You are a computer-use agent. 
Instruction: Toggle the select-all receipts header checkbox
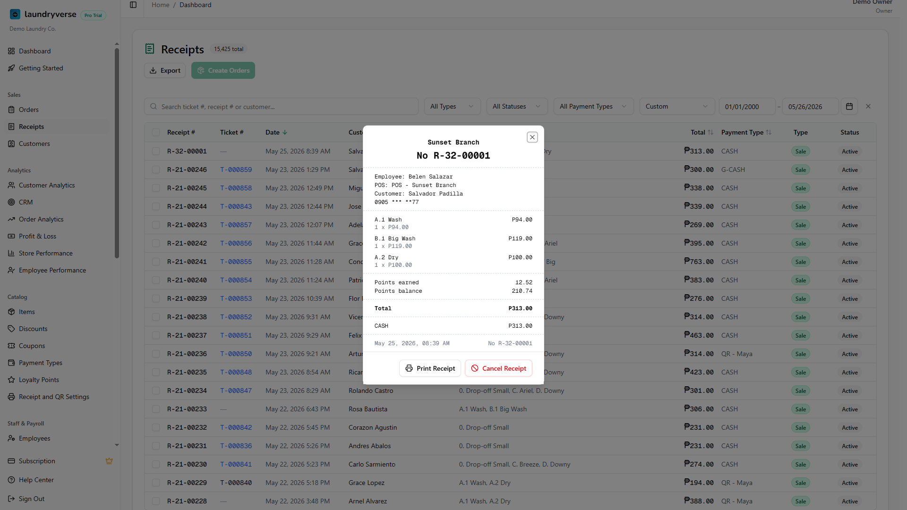156,132
